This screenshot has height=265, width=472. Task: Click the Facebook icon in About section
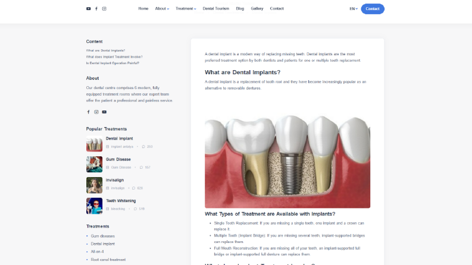(x=89, y=112)
